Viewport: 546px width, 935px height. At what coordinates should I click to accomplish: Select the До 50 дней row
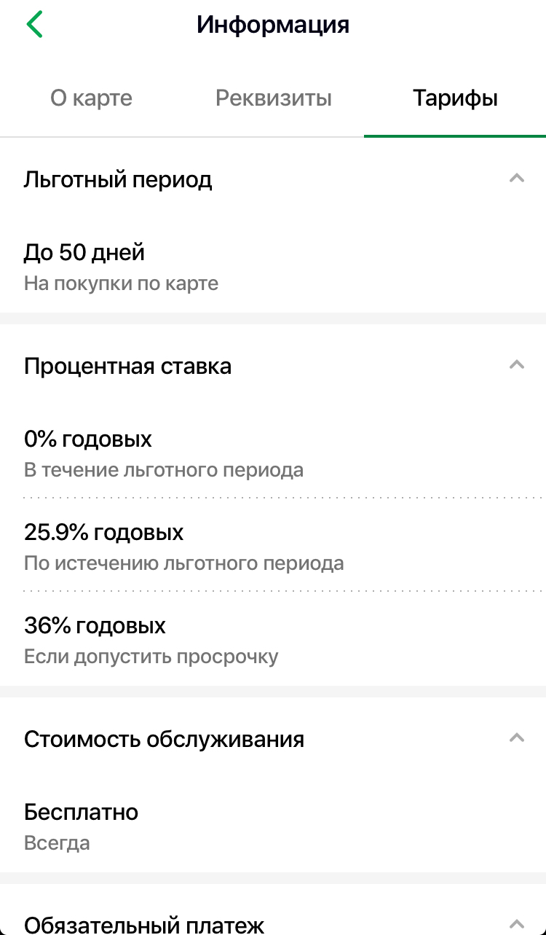coord(84,253)
